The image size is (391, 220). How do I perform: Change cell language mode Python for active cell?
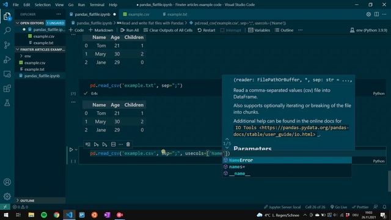(x=379, y=161)
